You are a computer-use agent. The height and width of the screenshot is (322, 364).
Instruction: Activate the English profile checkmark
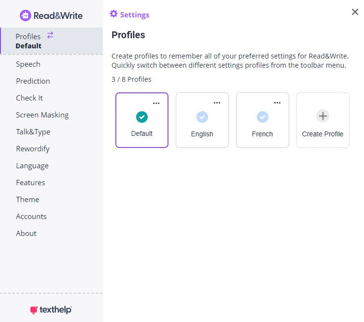202,117
